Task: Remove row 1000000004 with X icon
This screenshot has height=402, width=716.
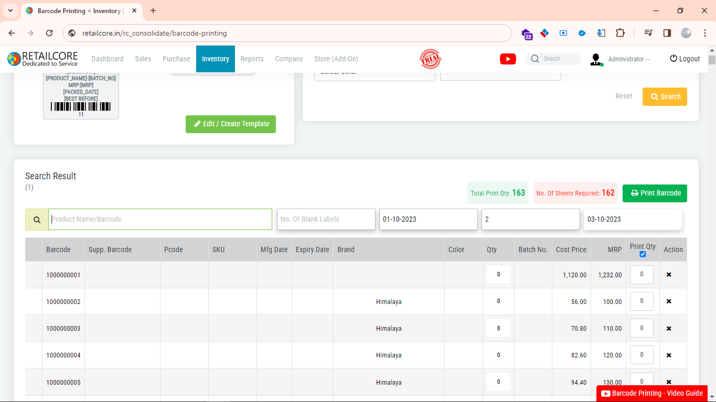Action: coord(669,355)
